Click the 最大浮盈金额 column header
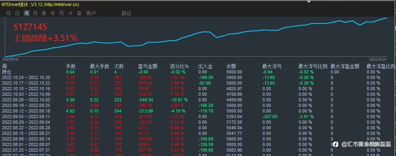The image size is (396, 156). (x=345, y=66)
